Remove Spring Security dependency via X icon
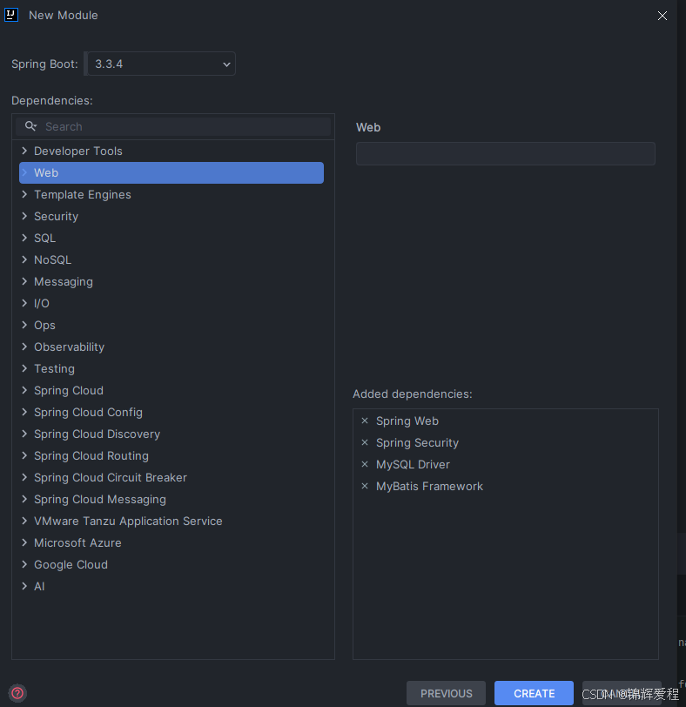The image size is (686, 707). [x=365, y=443]
